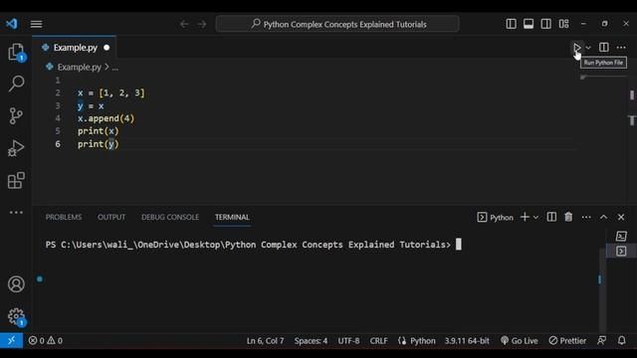The width and height of the screenshot is (637, 358).
Task: Open the Run and Debug view
Action: (16, 148)
